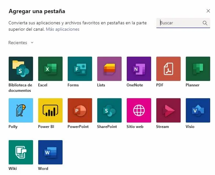Select the Planner app tile
Screen dimensions: 215x175
pos(198,69)
